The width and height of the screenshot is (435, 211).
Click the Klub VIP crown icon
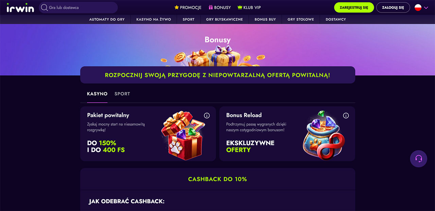click(240, 7)
